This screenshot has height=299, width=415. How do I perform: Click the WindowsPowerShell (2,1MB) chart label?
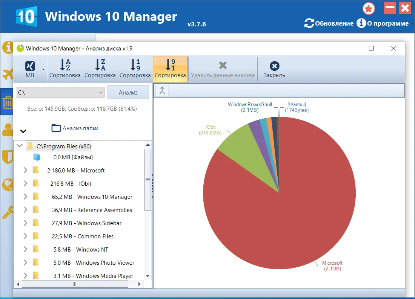[x=250, y=107]
